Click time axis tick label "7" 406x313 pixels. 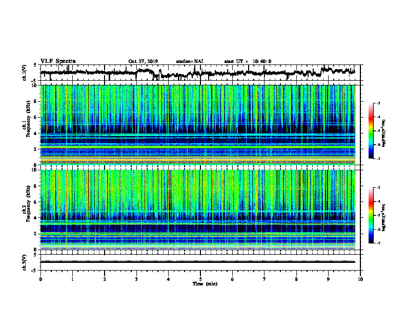coord(265,279)
